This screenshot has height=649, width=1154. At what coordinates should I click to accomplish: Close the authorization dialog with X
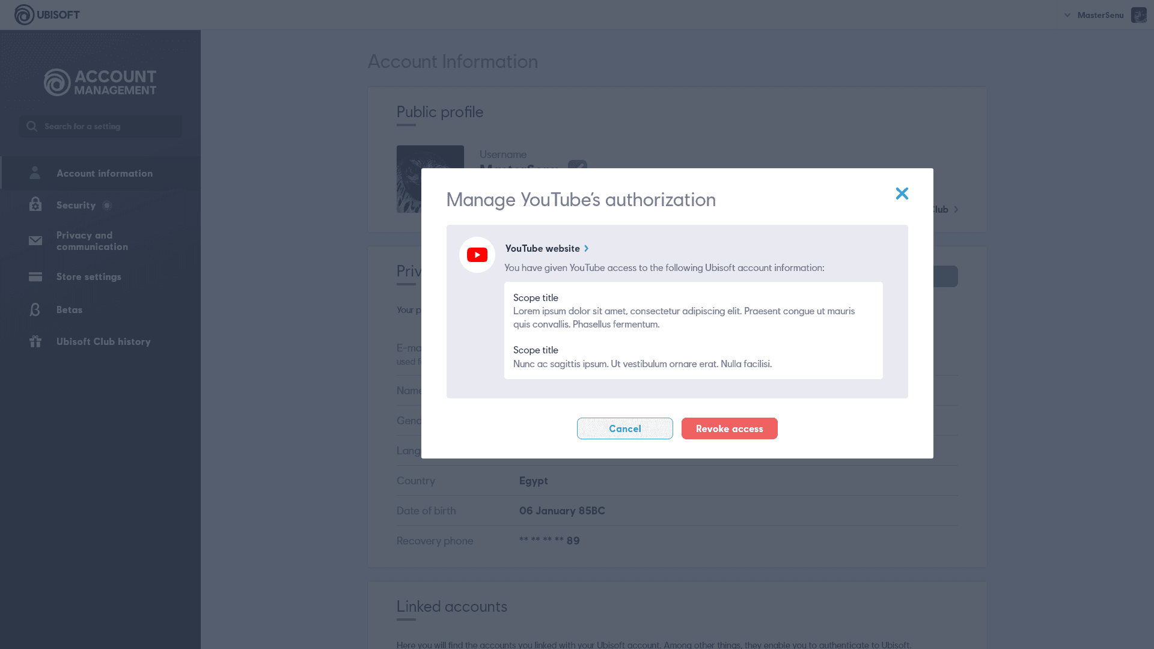[x=902, y=193]
